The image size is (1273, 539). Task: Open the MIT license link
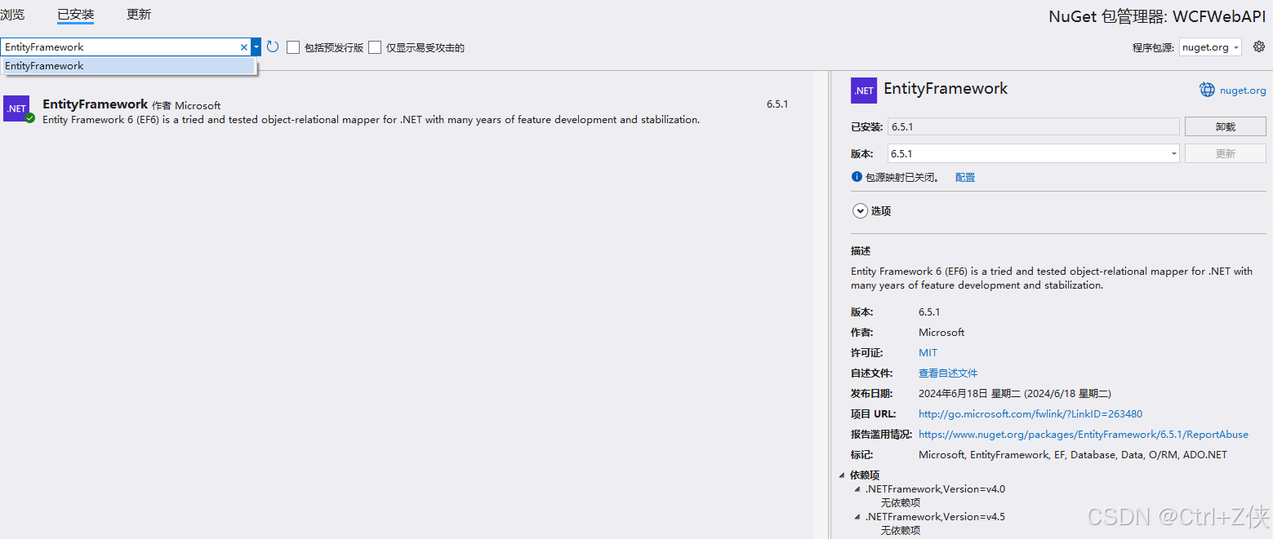pyautogui.click(x=928, y=353)
